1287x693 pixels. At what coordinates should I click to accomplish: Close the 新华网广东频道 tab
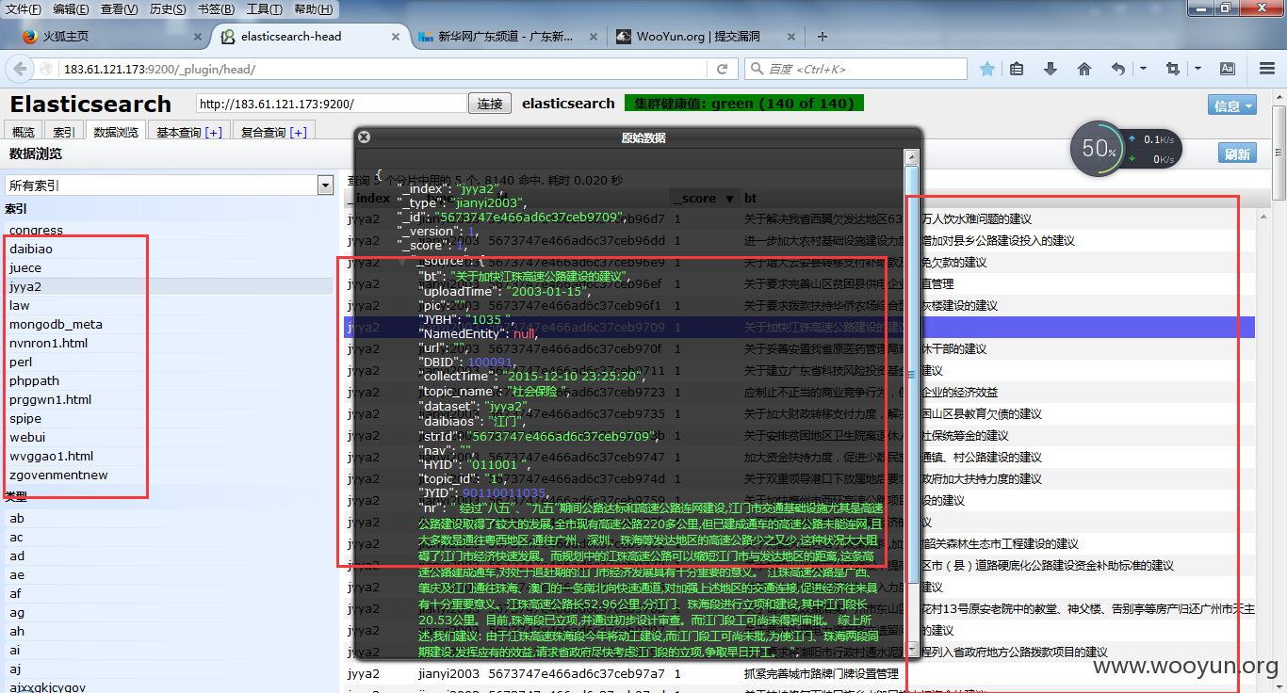click(593, 37)
